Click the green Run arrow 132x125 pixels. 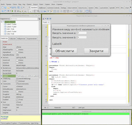point(13,11)
